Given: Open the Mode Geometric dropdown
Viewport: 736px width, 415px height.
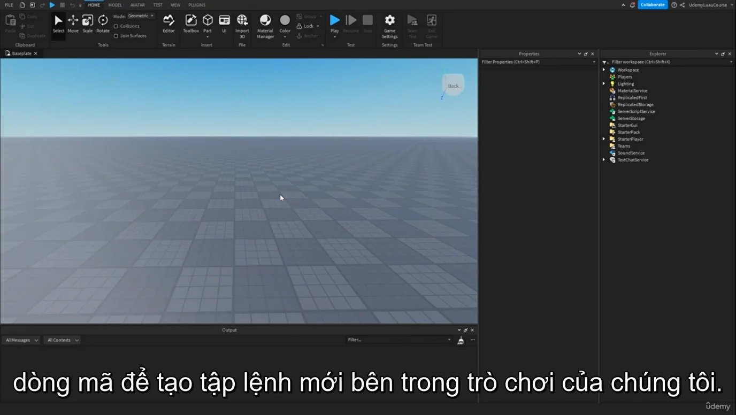Looking at the screenshot, I should [141, 16].
